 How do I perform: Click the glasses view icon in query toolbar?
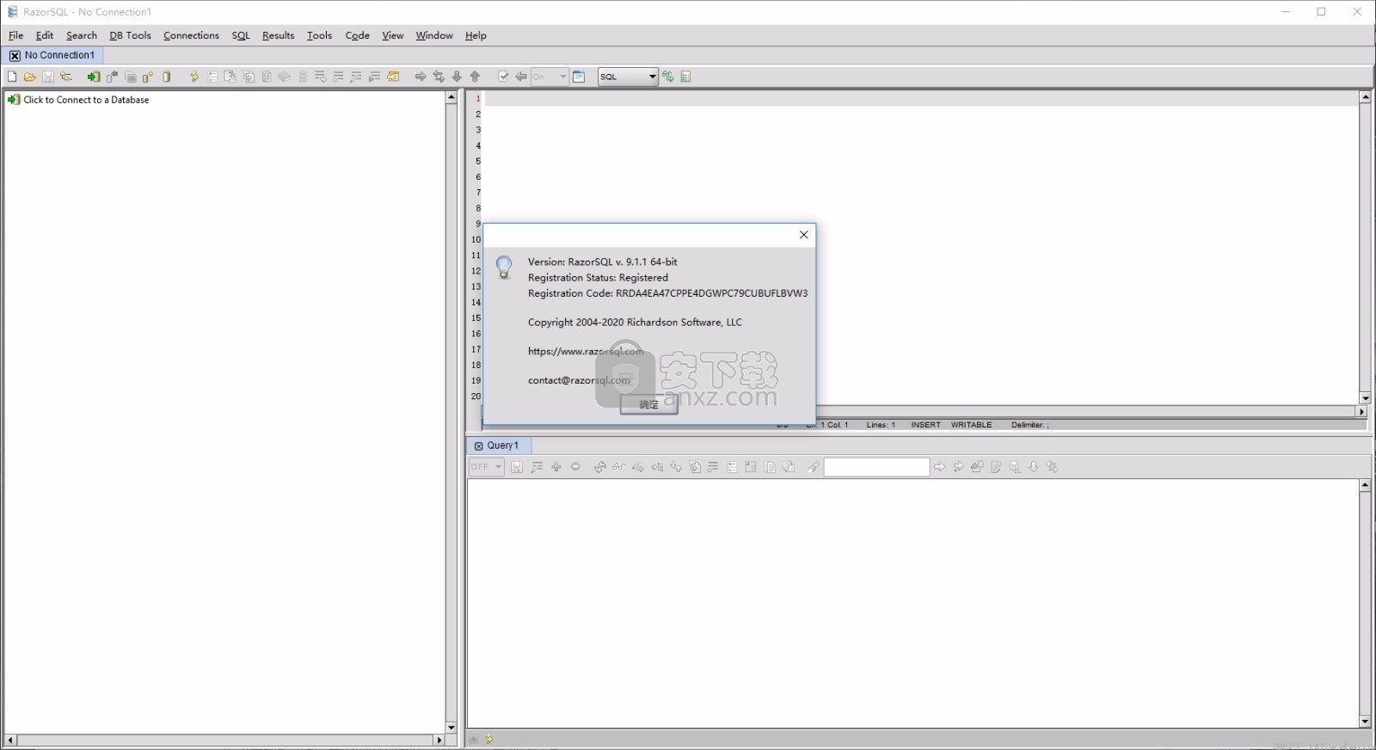[618, 467]
